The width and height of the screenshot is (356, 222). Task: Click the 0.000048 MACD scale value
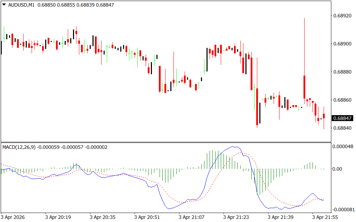pyautogui.click(x=343, y=146)
